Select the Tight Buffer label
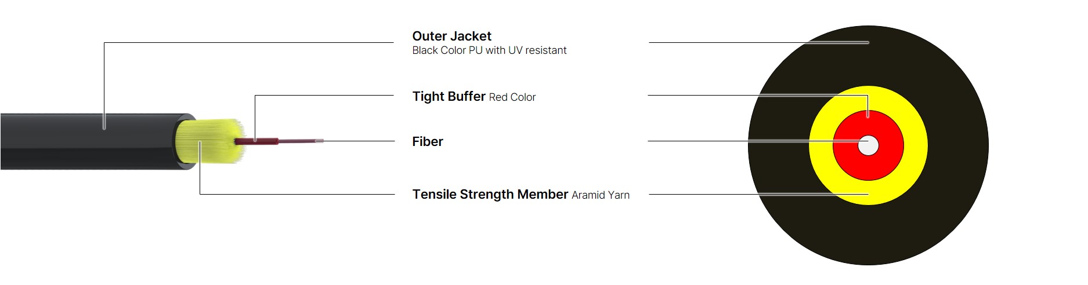 pyautogui.click(x=449, y=96)
